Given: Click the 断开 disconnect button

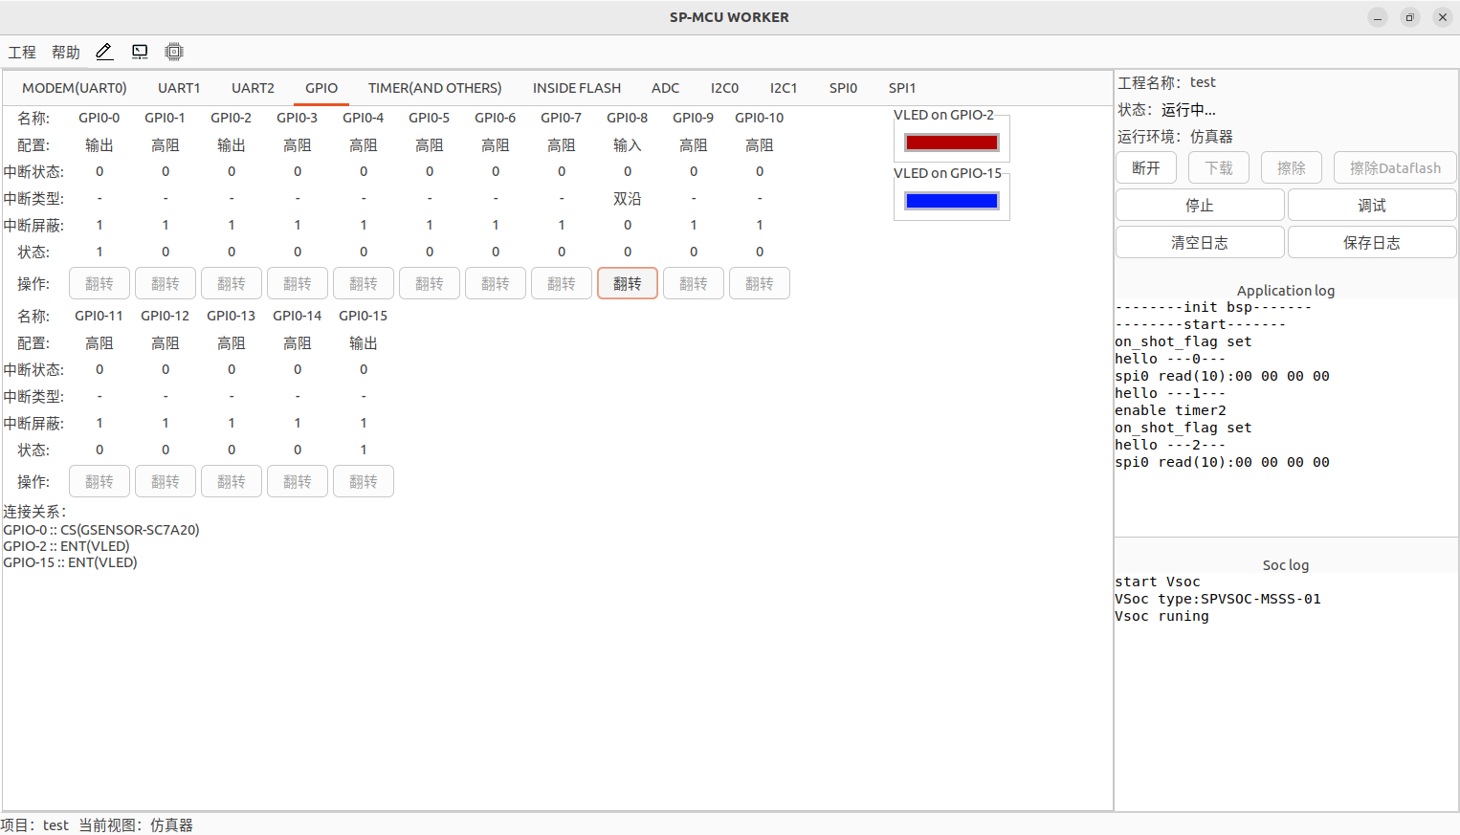Looking at the screenshot, I should click(1146, 167).
